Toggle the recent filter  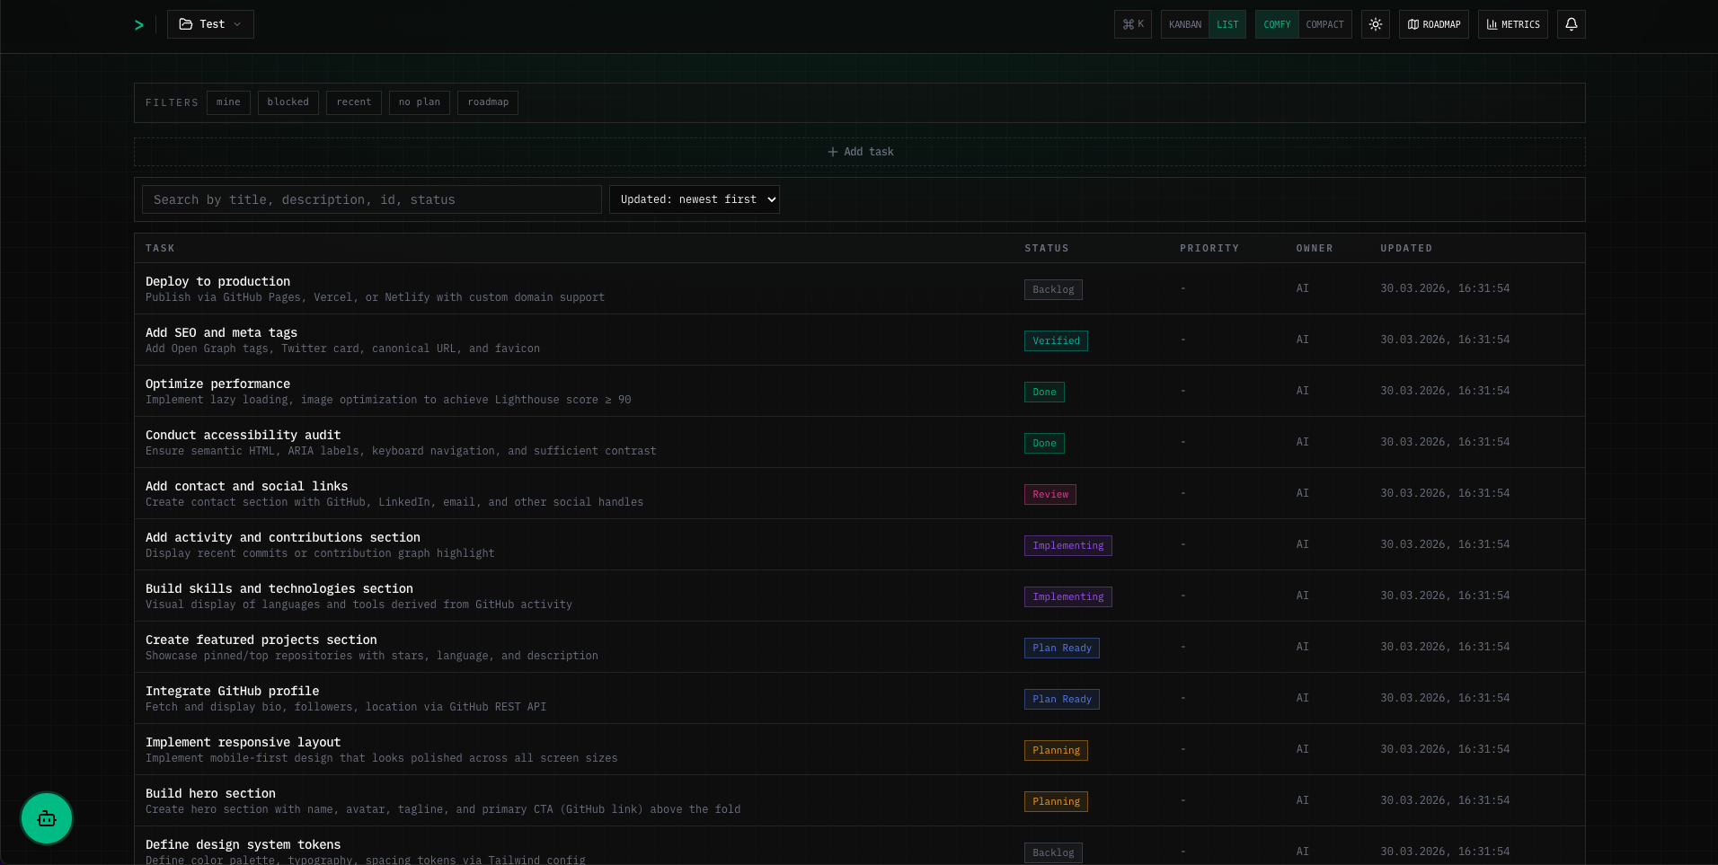354,102
